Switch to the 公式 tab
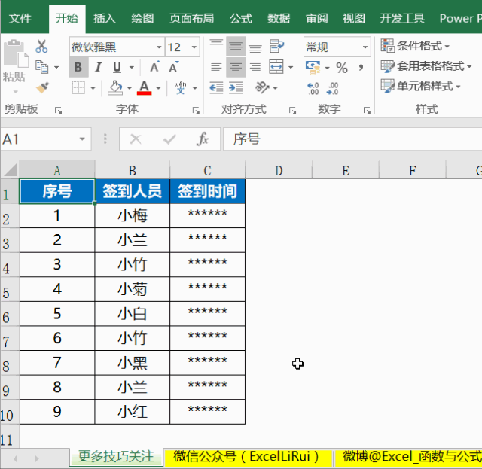This screenshot has height=469, width=482. pyautogui.click(x=241, y=18)
